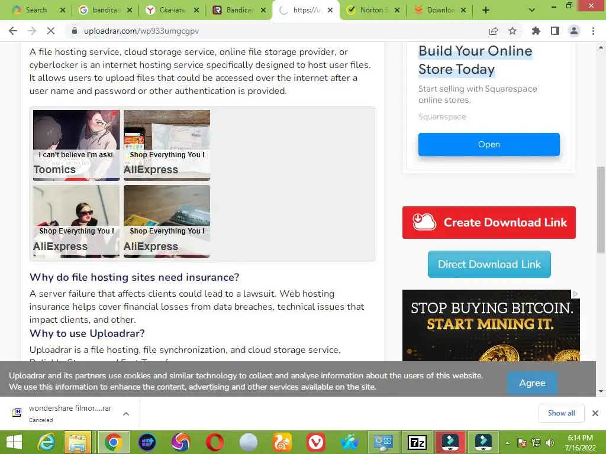Viewport: 606px width, 454px height.
Task: Click the page vertical scrollbar thumb
Action: [601, 210]
